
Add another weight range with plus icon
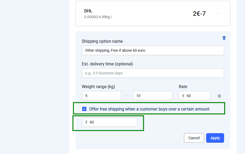click(219, 96)
